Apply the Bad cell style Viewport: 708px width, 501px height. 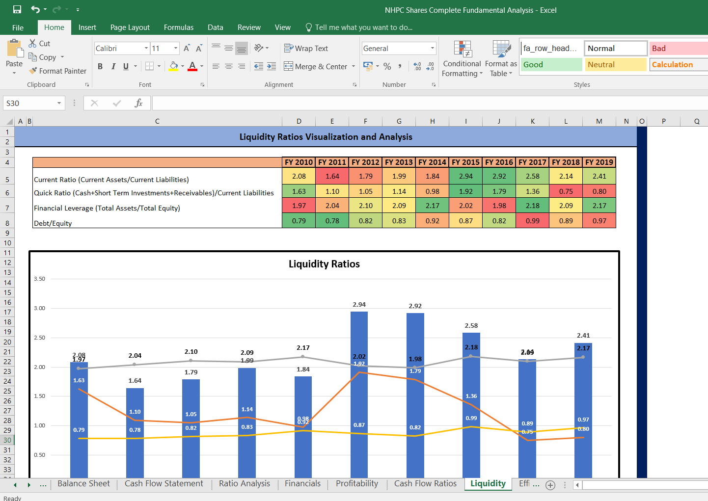679,48
